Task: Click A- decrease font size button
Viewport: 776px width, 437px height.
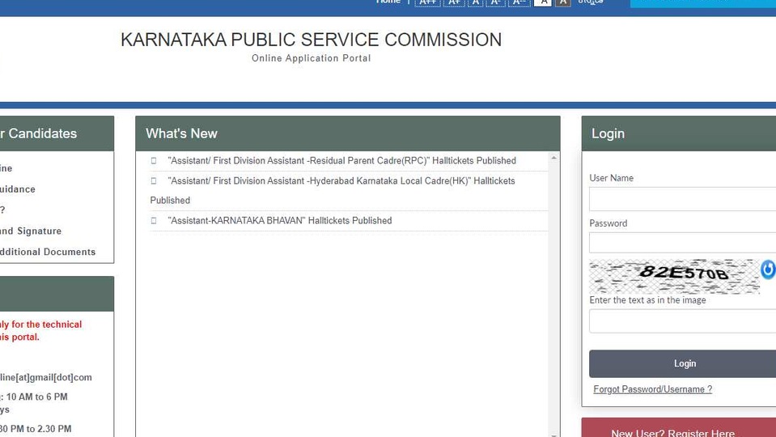Action: pos(495,2)
